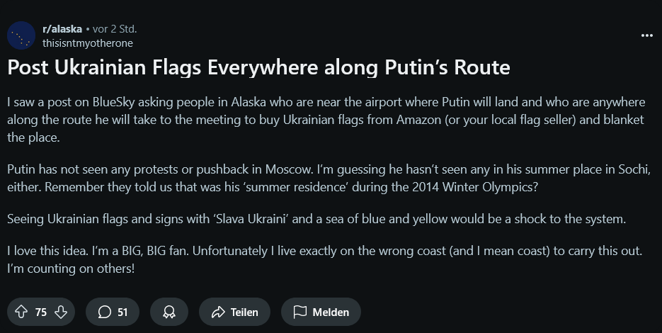The image size is (662, 333).
Task: Report the post using Melden
Action: (321, 312)
